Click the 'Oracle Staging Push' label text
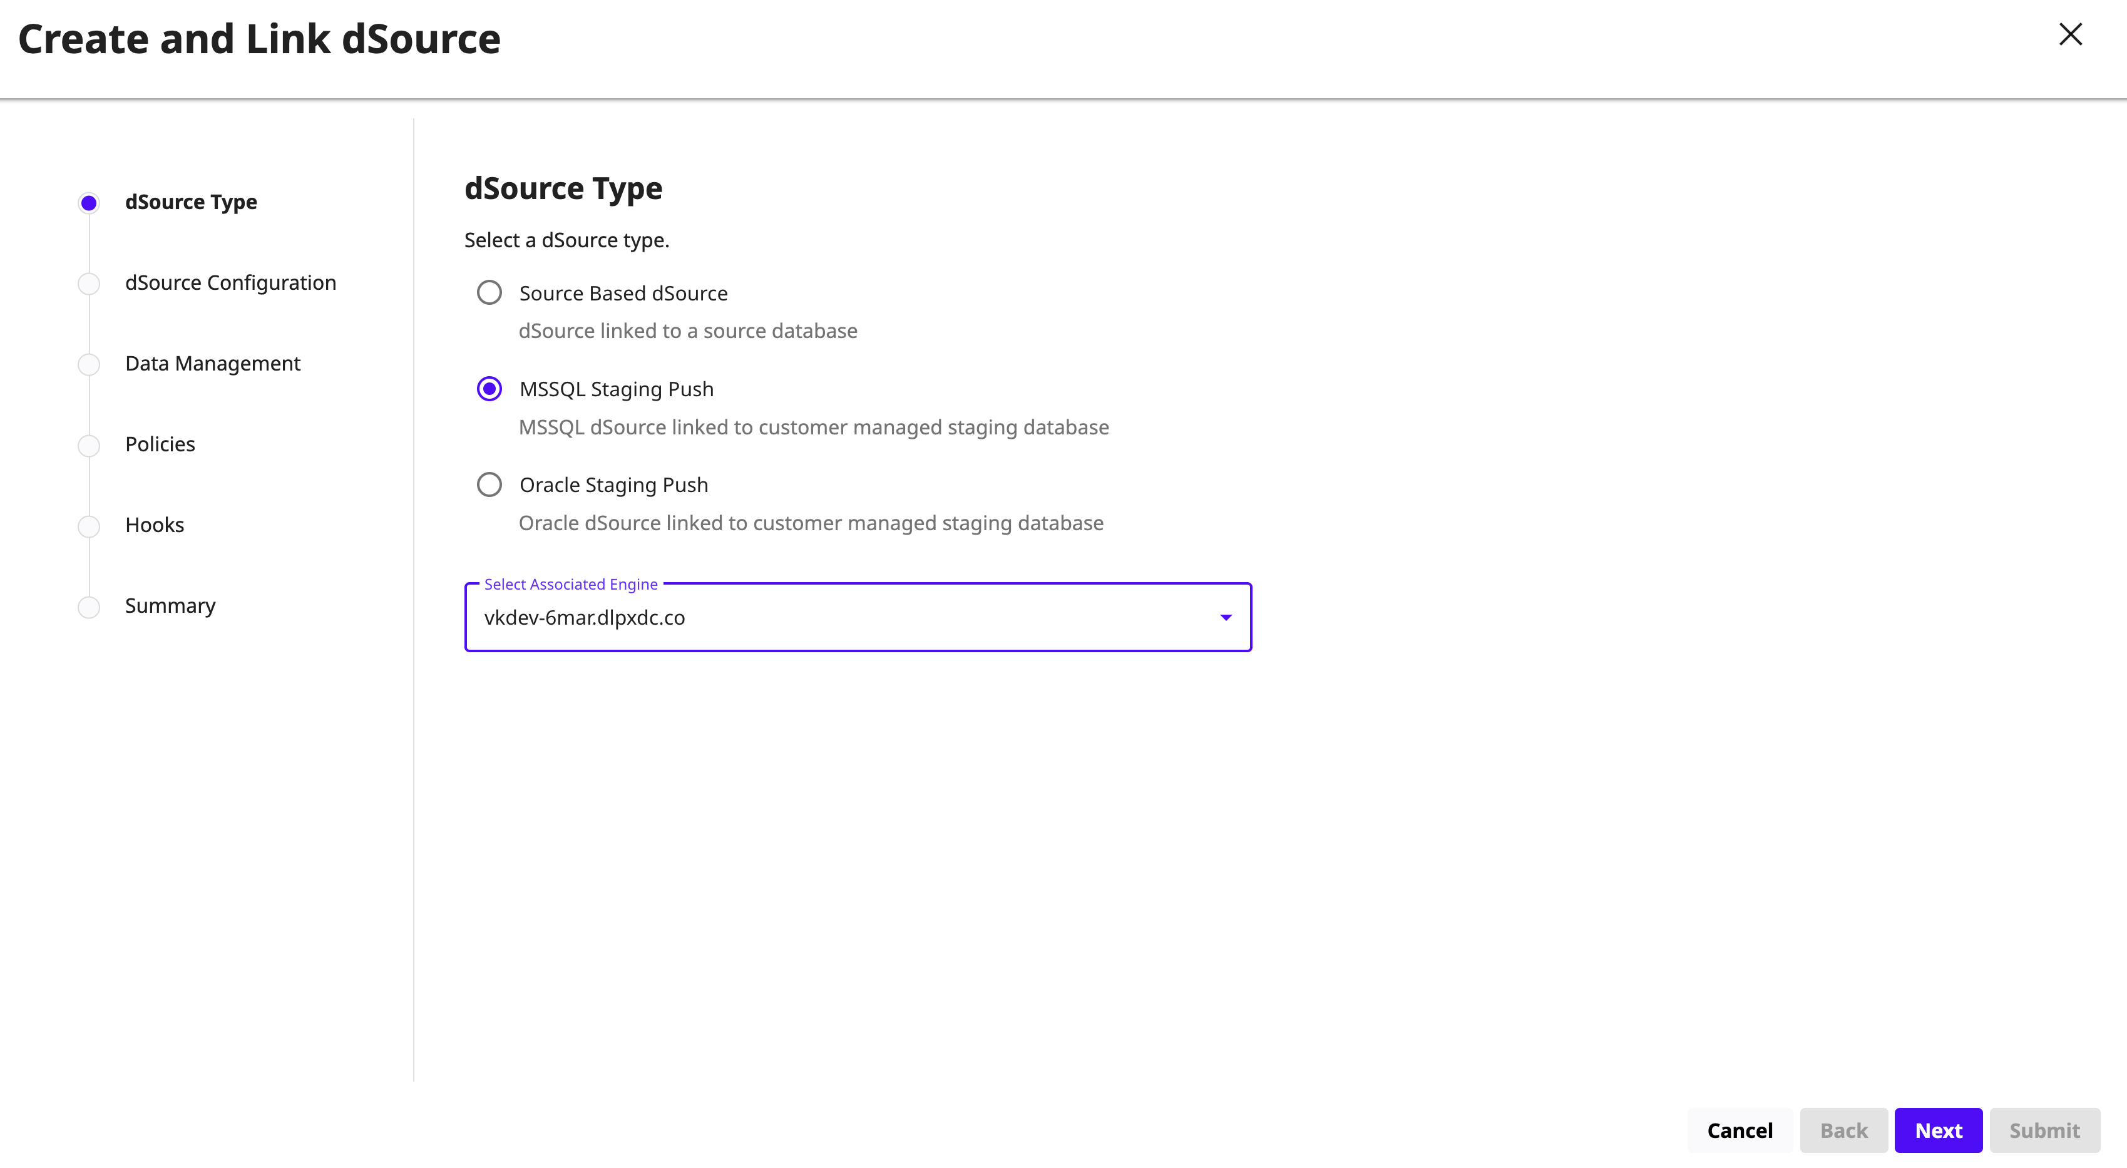 pyautogui.click(x=613, y=484)
